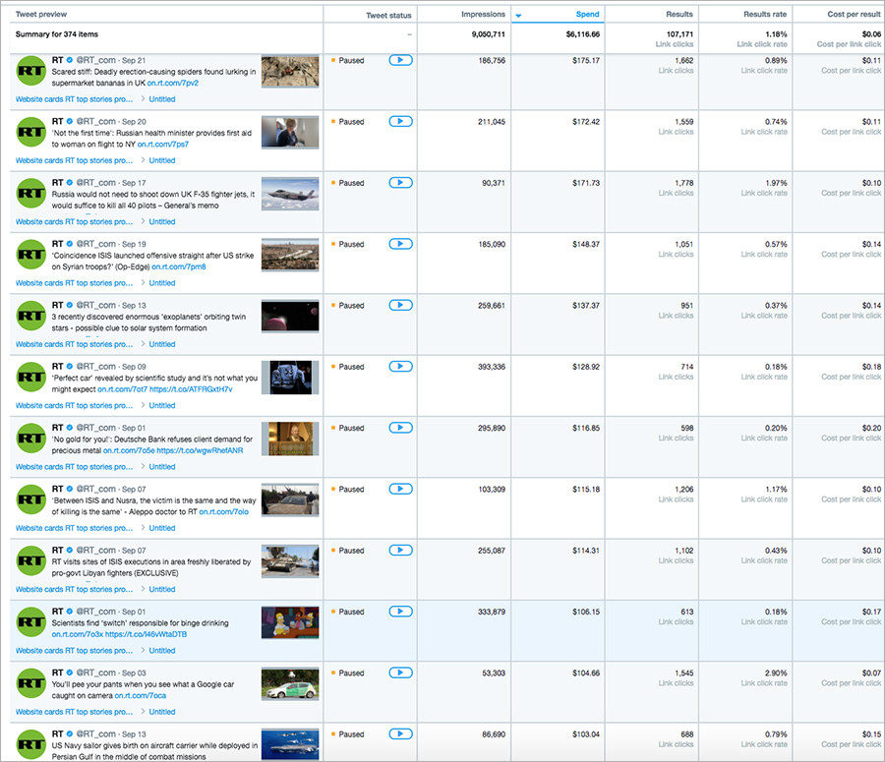The height and width of the screenshot is (762, 885).
Task: Select the $0.20 cost per link click
Action: pyautogui.click(x=871, y=429)
